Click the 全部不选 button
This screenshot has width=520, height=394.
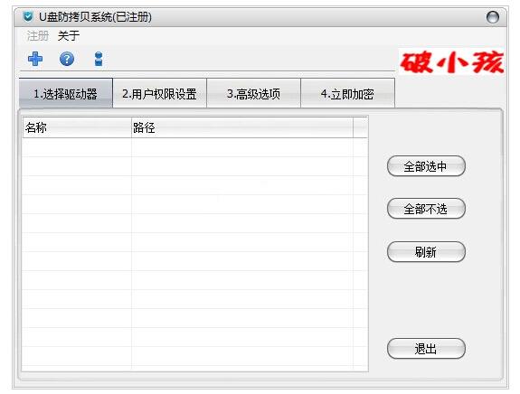[426, 209]
